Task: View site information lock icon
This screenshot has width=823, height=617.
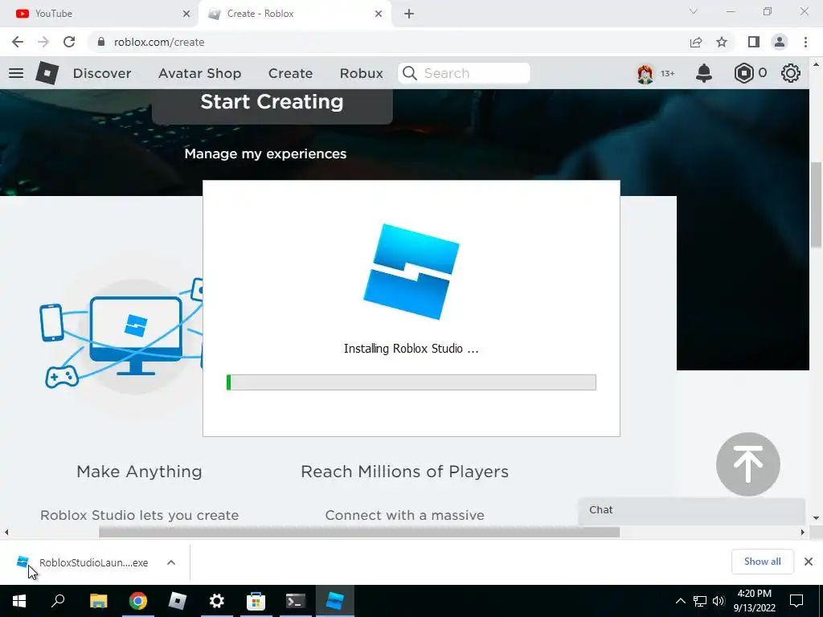Action: coord(101,42)
